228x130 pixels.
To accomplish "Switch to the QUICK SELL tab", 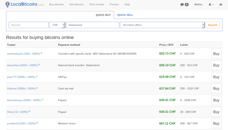I will (125, 15).
